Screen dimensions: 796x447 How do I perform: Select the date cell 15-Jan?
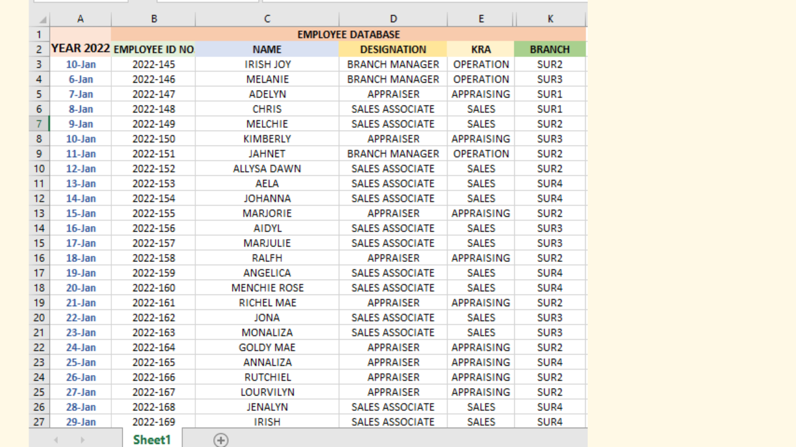tap(80, 214)
